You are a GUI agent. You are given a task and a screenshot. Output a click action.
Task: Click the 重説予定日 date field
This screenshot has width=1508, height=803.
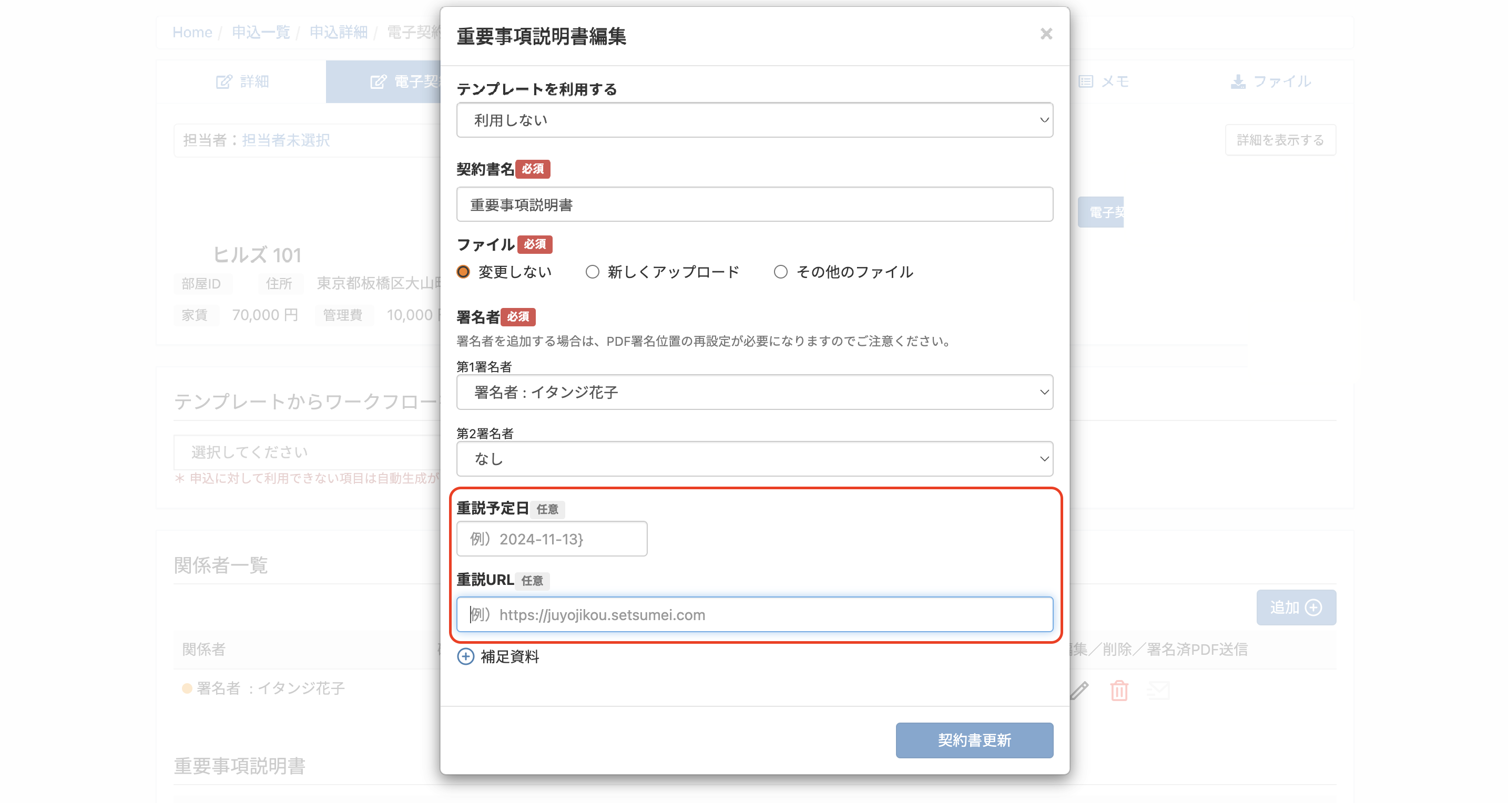pos(552,539)
